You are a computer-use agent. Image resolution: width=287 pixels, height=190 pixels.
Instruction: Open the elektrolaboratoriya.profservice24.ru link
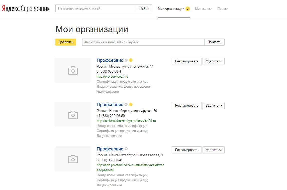[x=126, y=121]
